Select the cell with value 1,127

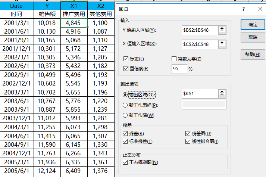[101, 49]
